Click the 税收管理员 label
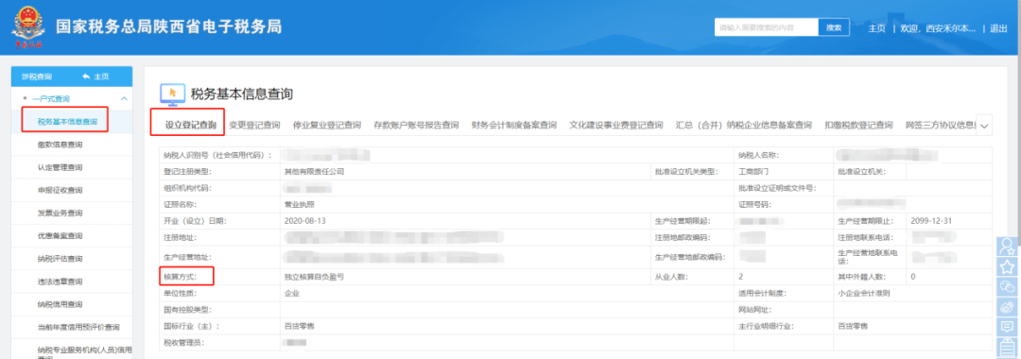Screen dimensions: 1021x359 pos(184,342)
